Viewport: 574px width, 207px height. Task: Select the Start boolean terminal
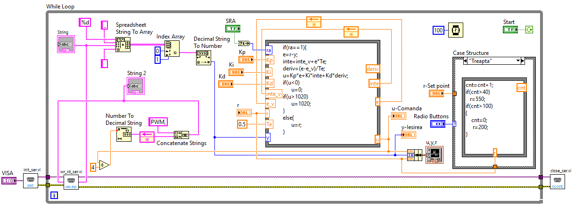pos(510,30)
